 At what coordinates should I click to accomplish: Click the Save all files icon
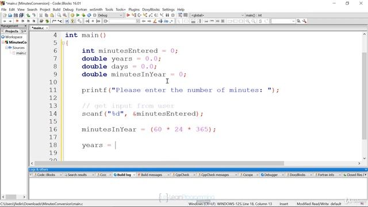21,16
